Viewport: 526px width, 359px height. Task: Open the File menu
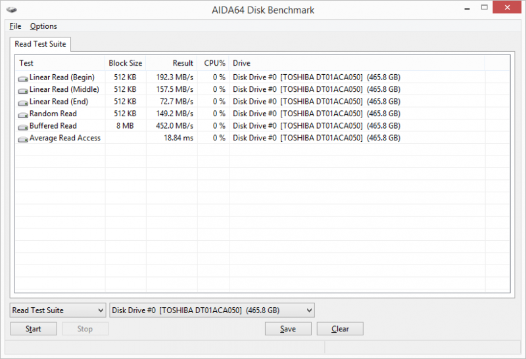(x=15, y=26)
